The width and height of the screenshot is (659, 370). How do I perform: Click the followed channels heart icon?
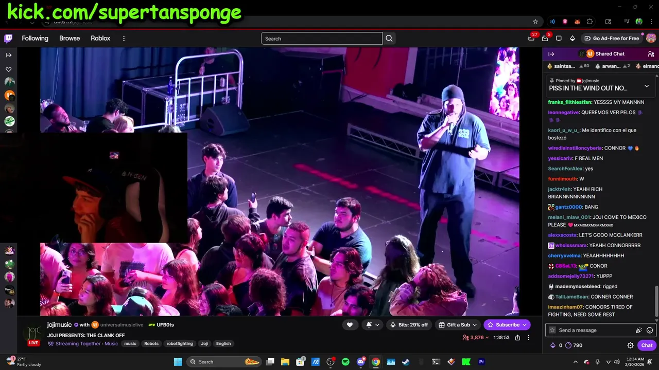point(8,69)
